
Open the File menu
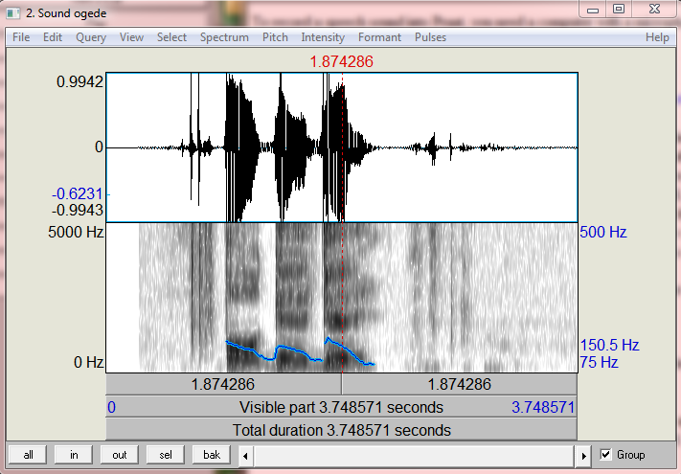pyautogui.click(x=21, y=37)
